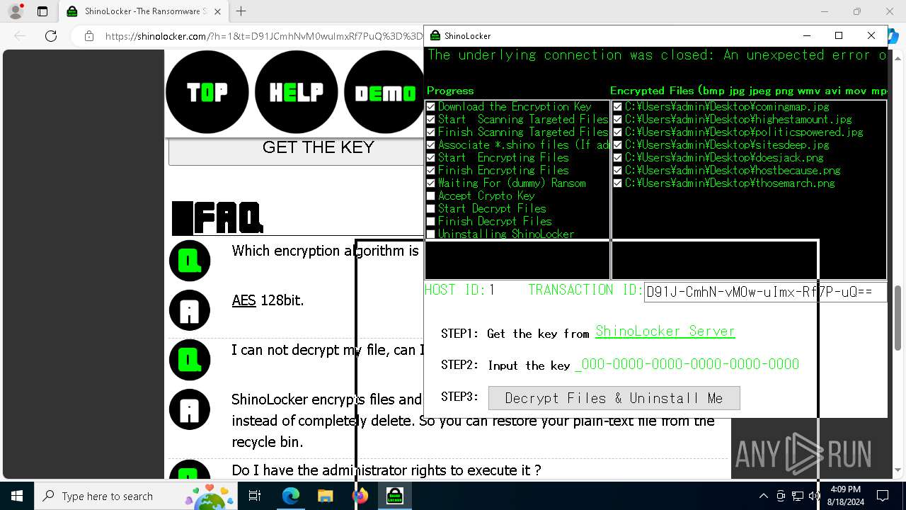Click the Transaction ID text field
Viewport: 906px width, 510px height.
click(x=765, y=292)
